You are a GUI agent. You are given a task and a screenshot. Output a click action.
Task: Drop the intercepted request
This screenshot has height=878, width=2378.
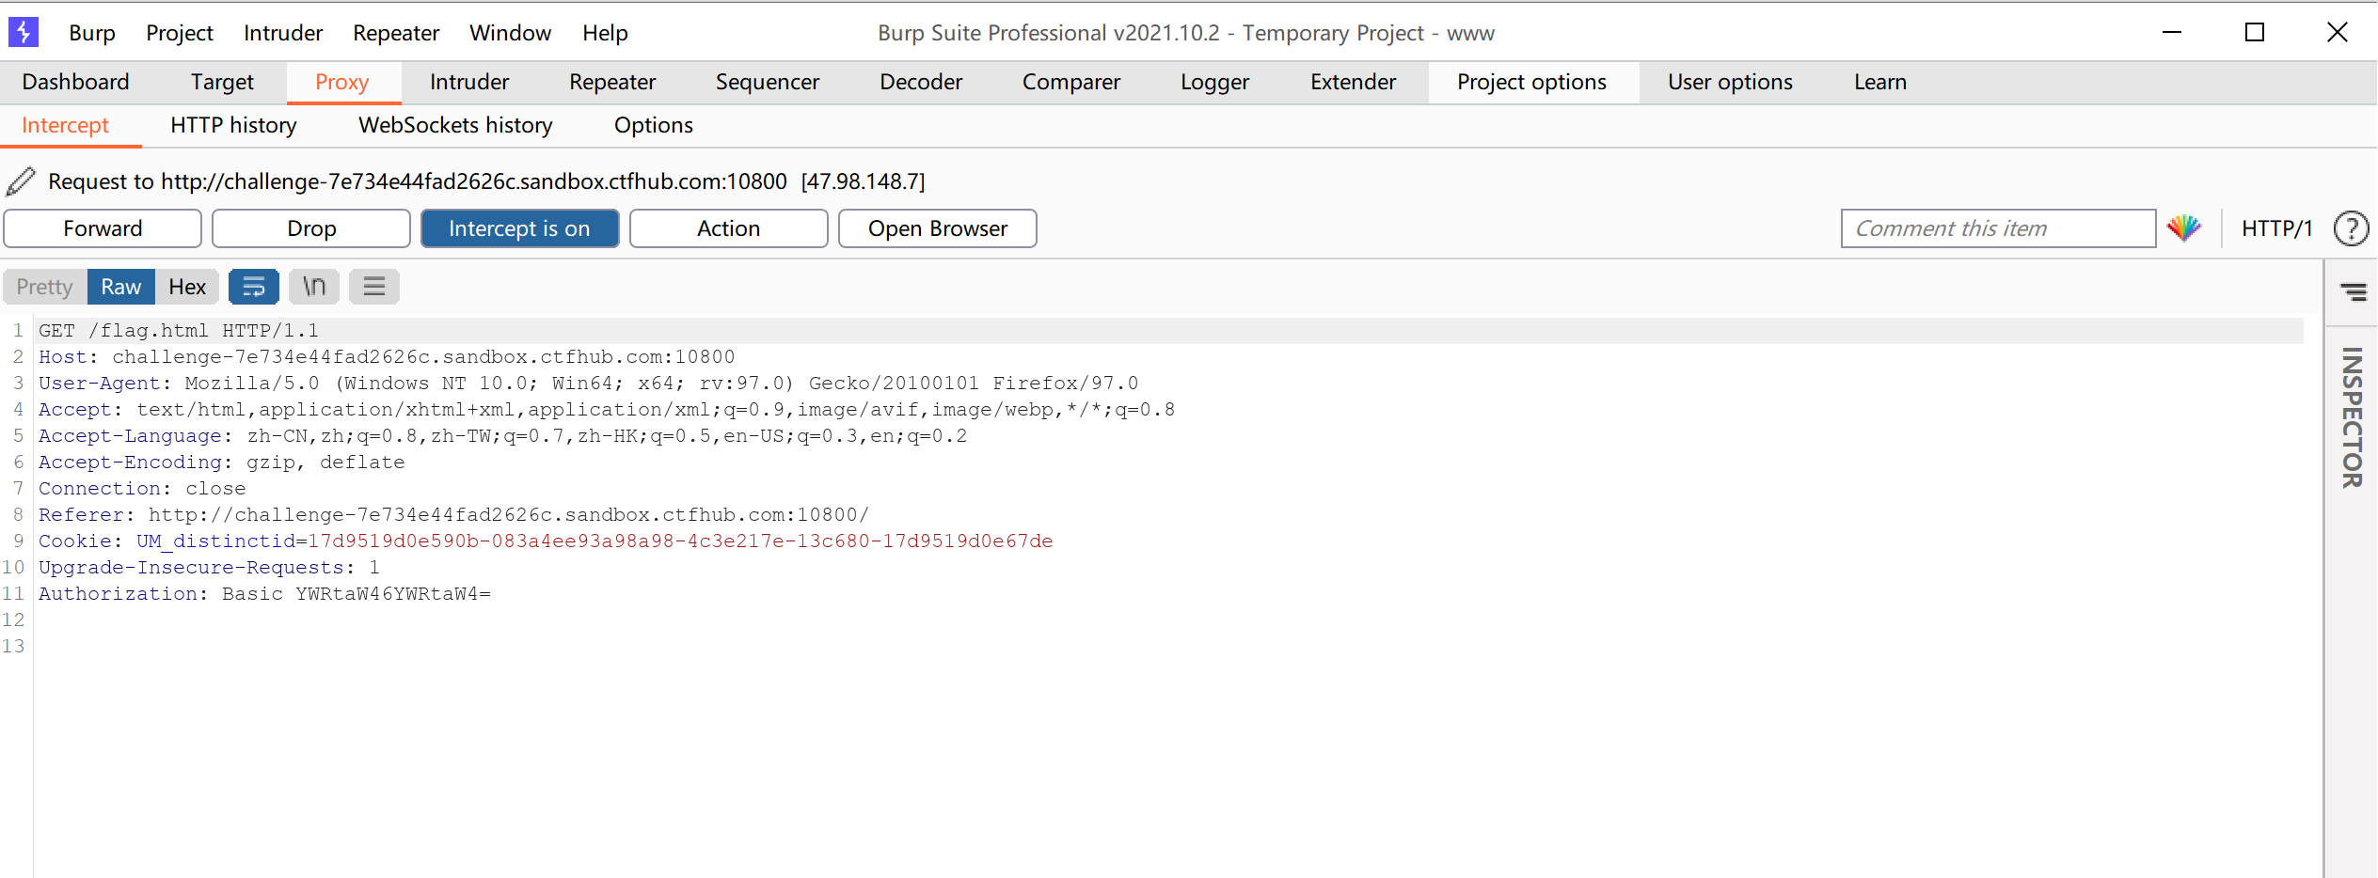tap(311, 228)
